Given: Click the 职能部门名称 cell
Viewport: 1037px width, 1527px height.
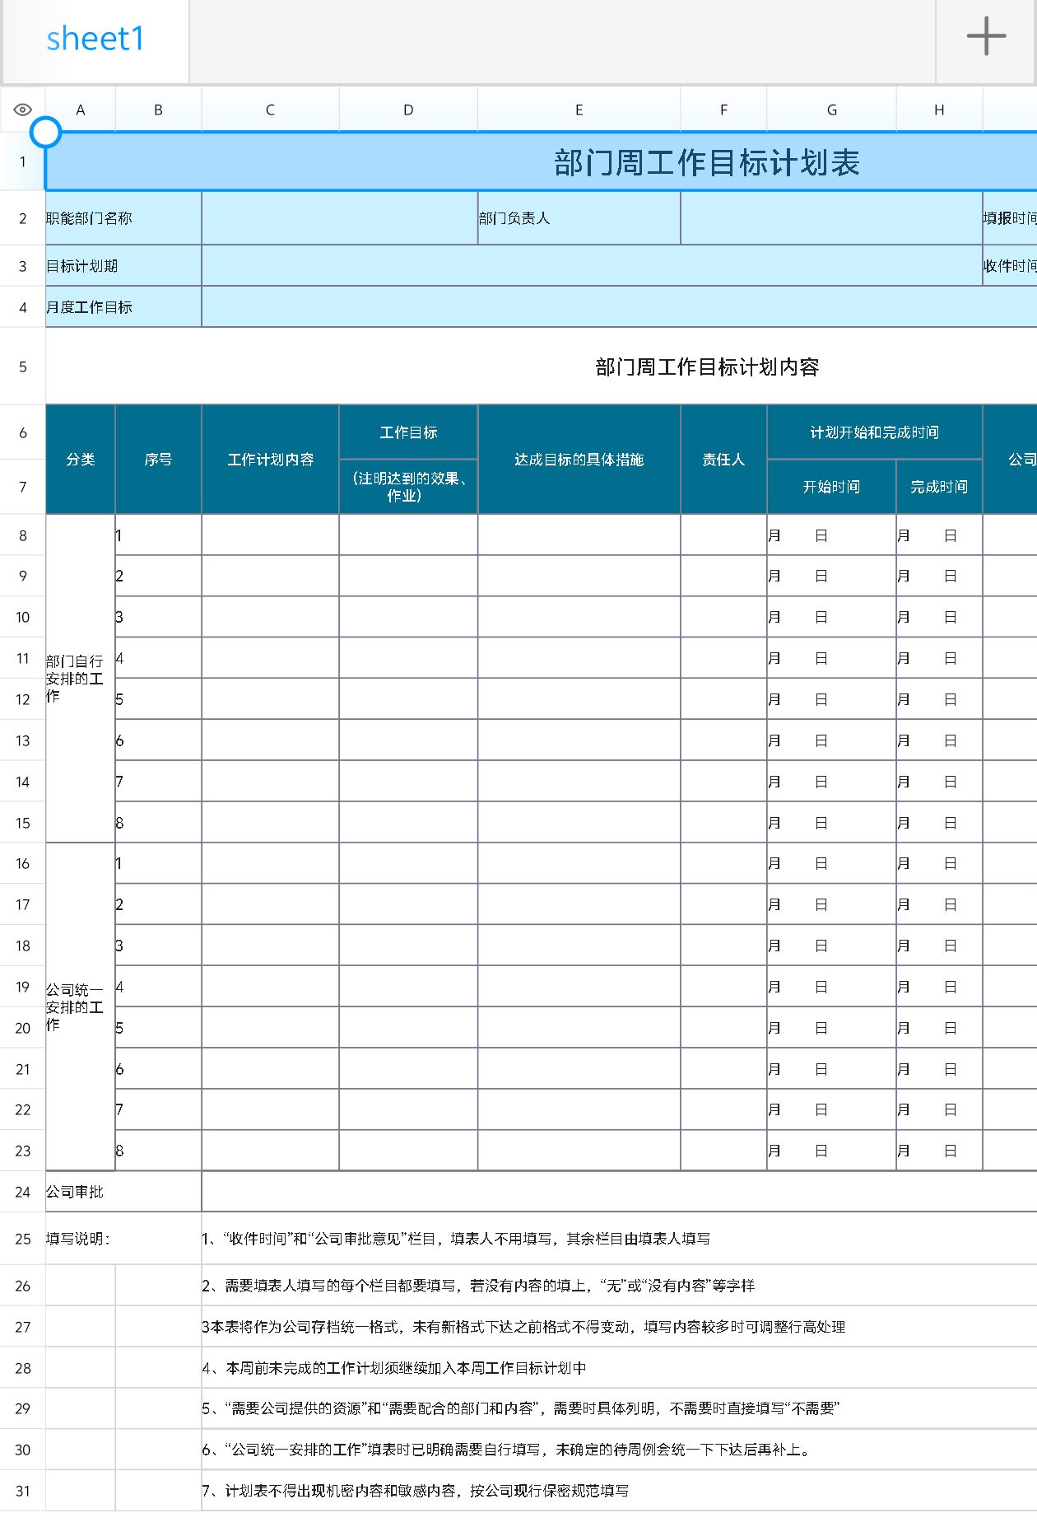Looking at the screenshot, I should (123, 218).
